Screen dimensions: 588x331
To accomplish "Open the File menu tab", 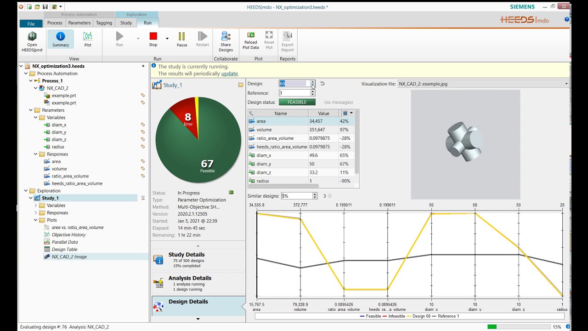I will click(x=31, y=23).
